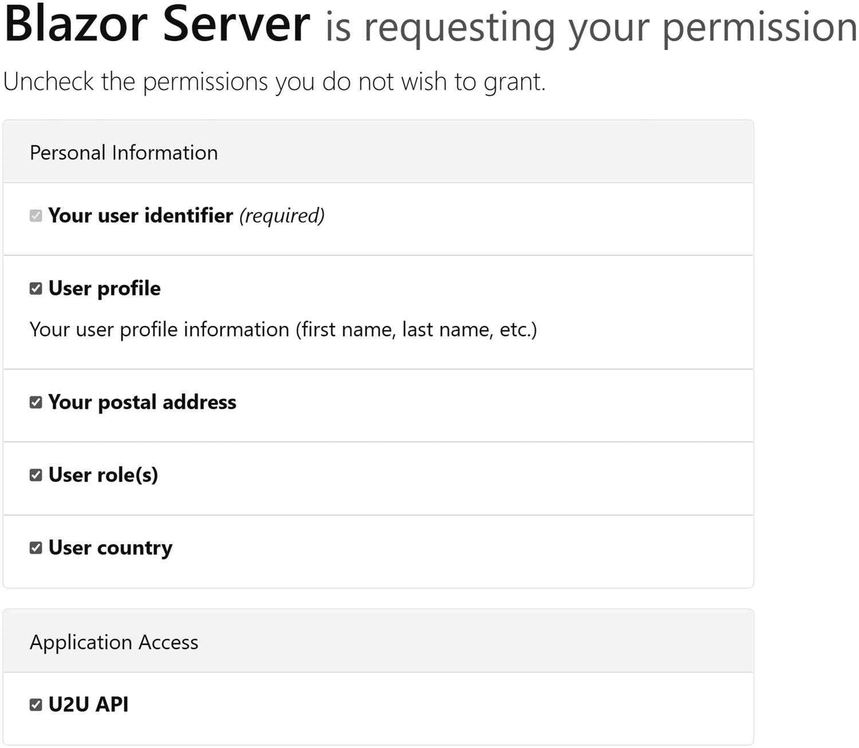Disable the User role(s) permission checkbox
The width and height of the screenshot is (859, 748).
coord(36,475)
